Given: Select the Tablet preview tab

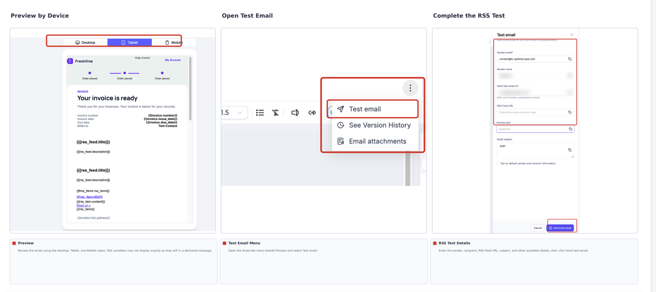Looking at the screenshot, I should [129, 43].
